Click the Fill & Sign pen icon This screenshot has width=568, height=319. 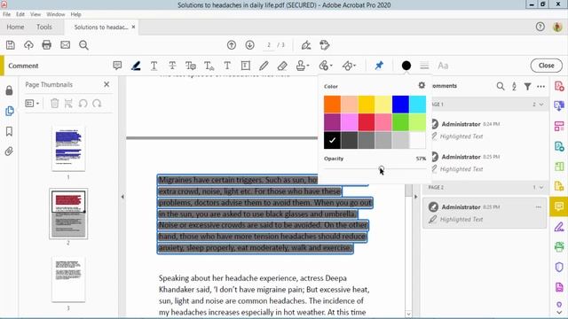[x=306, y=45]
